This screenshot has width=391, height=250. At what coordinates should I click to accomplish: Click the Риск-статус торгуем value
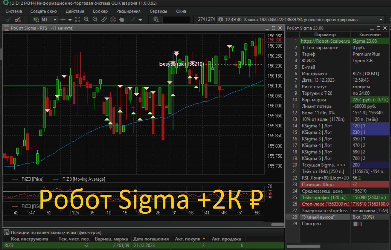[x=370, y=87]
